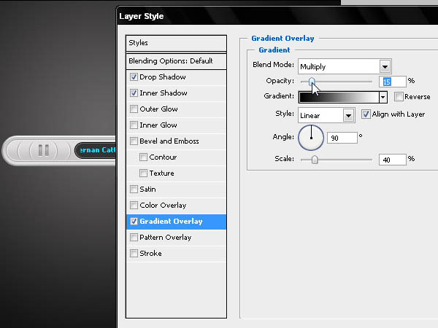
Task: Enable the Pattern Overlay checkbox
Action: tap(134, 238)
